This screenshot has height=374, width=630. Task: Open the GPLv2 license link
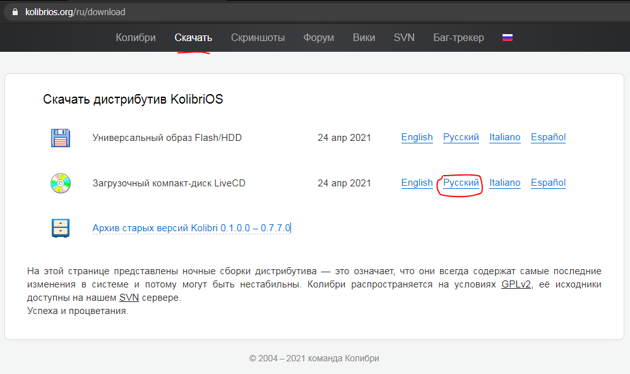516,284
